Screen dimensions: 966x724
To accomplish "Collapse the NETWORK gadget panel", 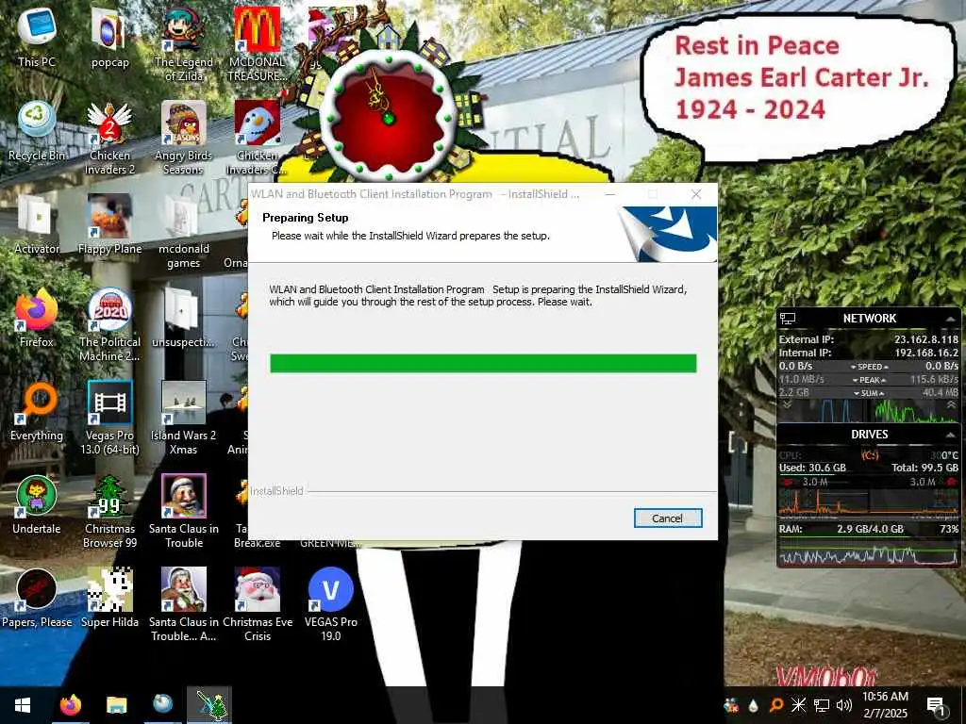I will click(950, 319).
